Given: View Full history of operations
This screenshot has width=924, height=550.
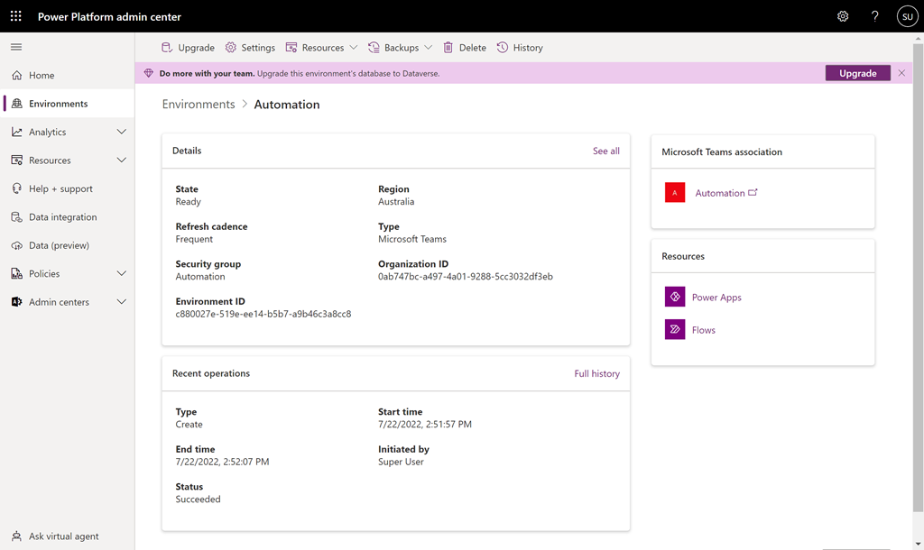Looking at the screenshot, I should pyautogui.click(x=596, y=373).
